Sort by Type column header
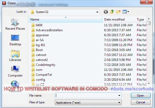Screen dimensions: 155x108 [x=141, y=19]
